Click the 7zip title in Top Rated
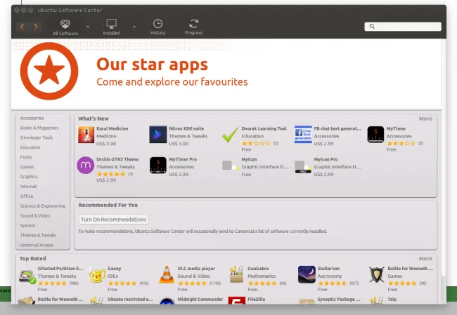457x315 pixels. [392, 300]
